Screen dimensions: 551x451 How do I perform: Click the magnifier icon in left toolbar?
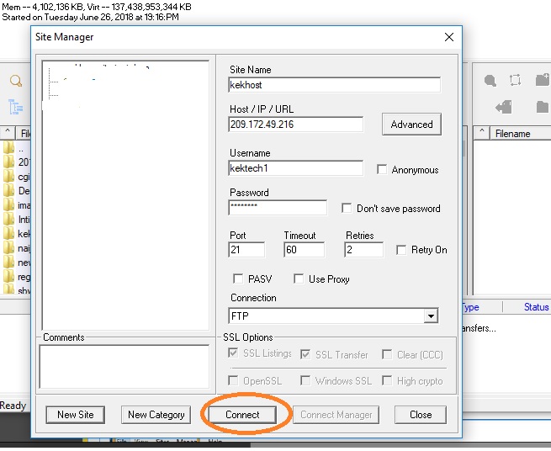coord(15,82)
